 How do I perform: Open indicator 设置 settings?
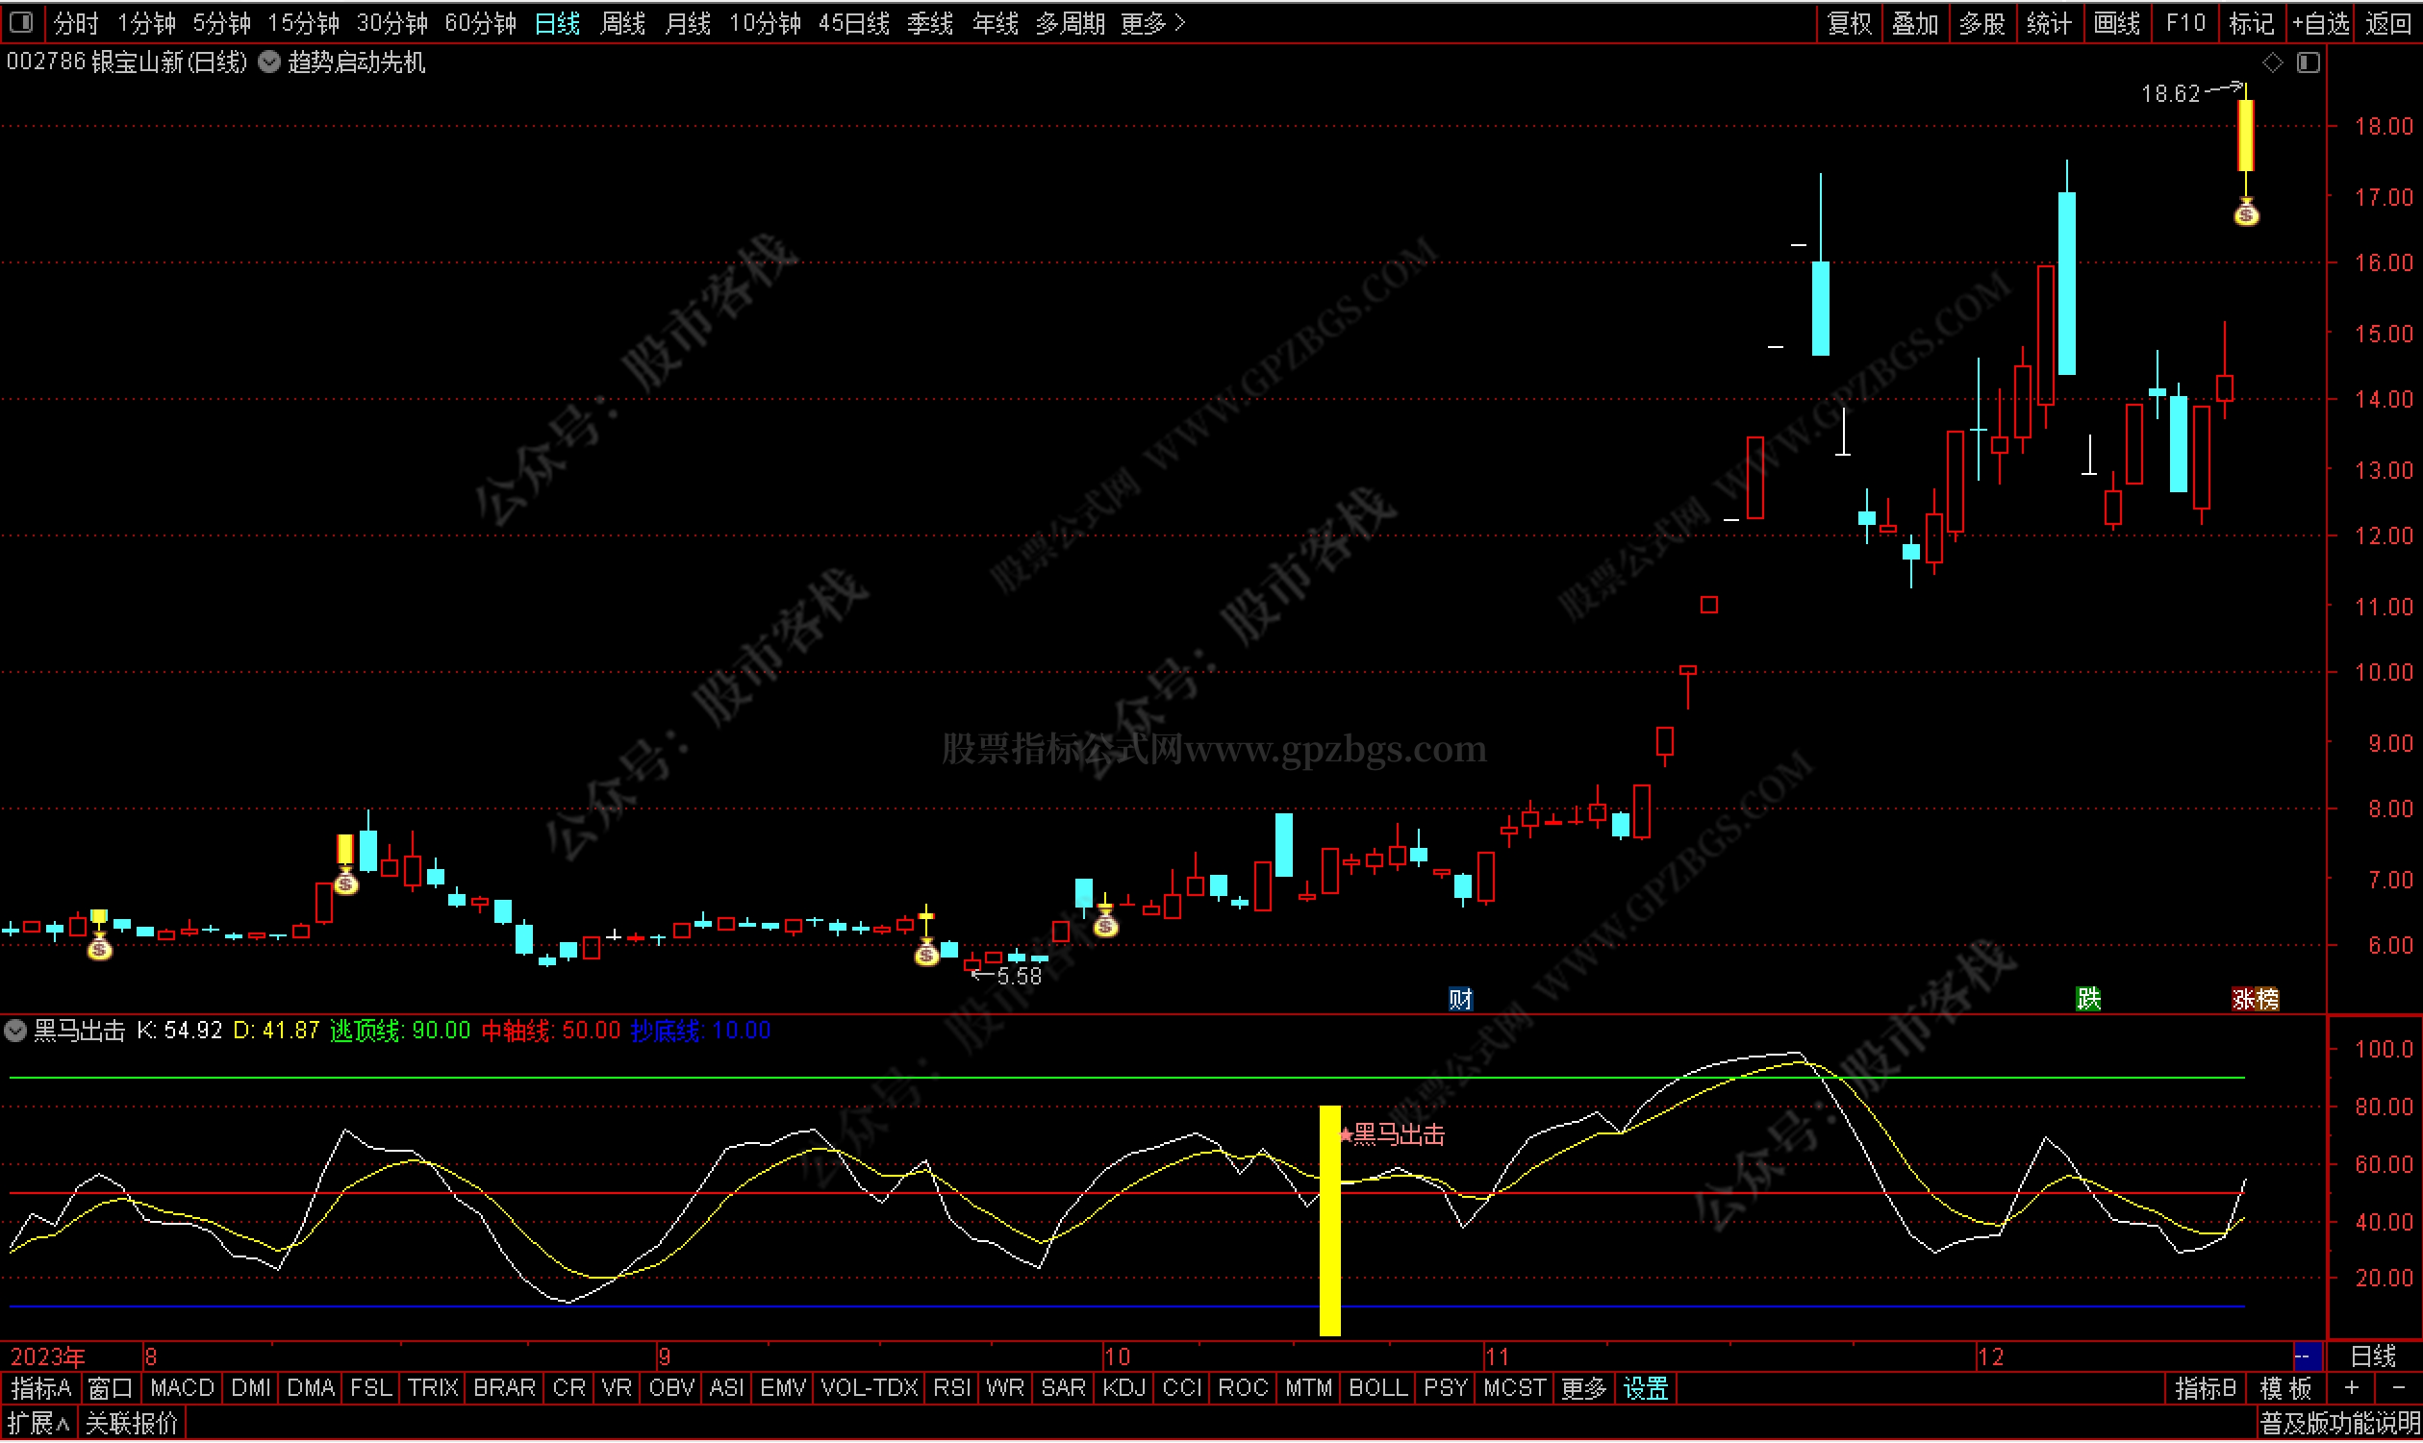click(1646, 1388)
